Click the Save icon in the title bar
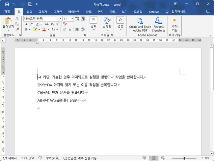 pyautogui.click(x=7, y=4)
